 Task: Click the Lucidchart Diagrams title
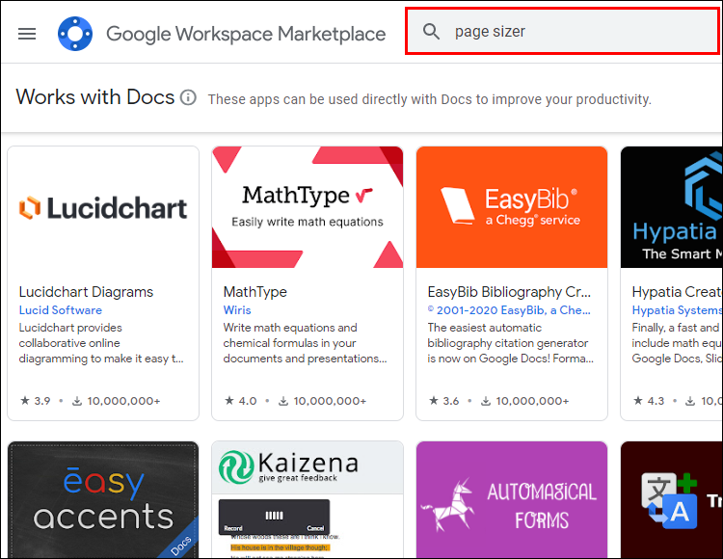(86, 292)
